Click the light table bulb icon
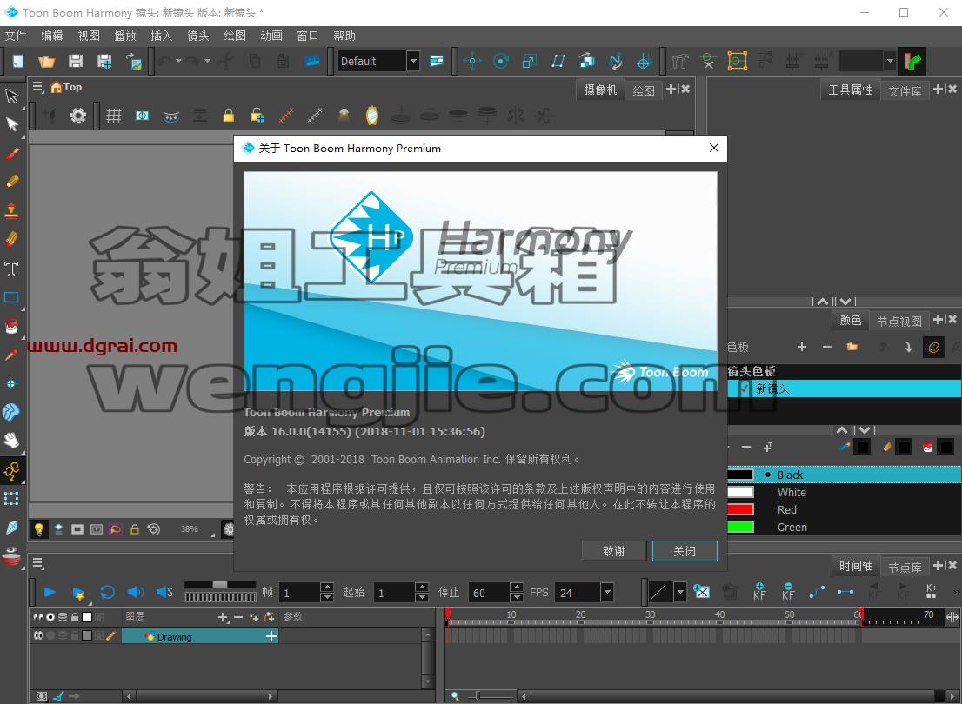962x704 pixels. coord(38,528)
